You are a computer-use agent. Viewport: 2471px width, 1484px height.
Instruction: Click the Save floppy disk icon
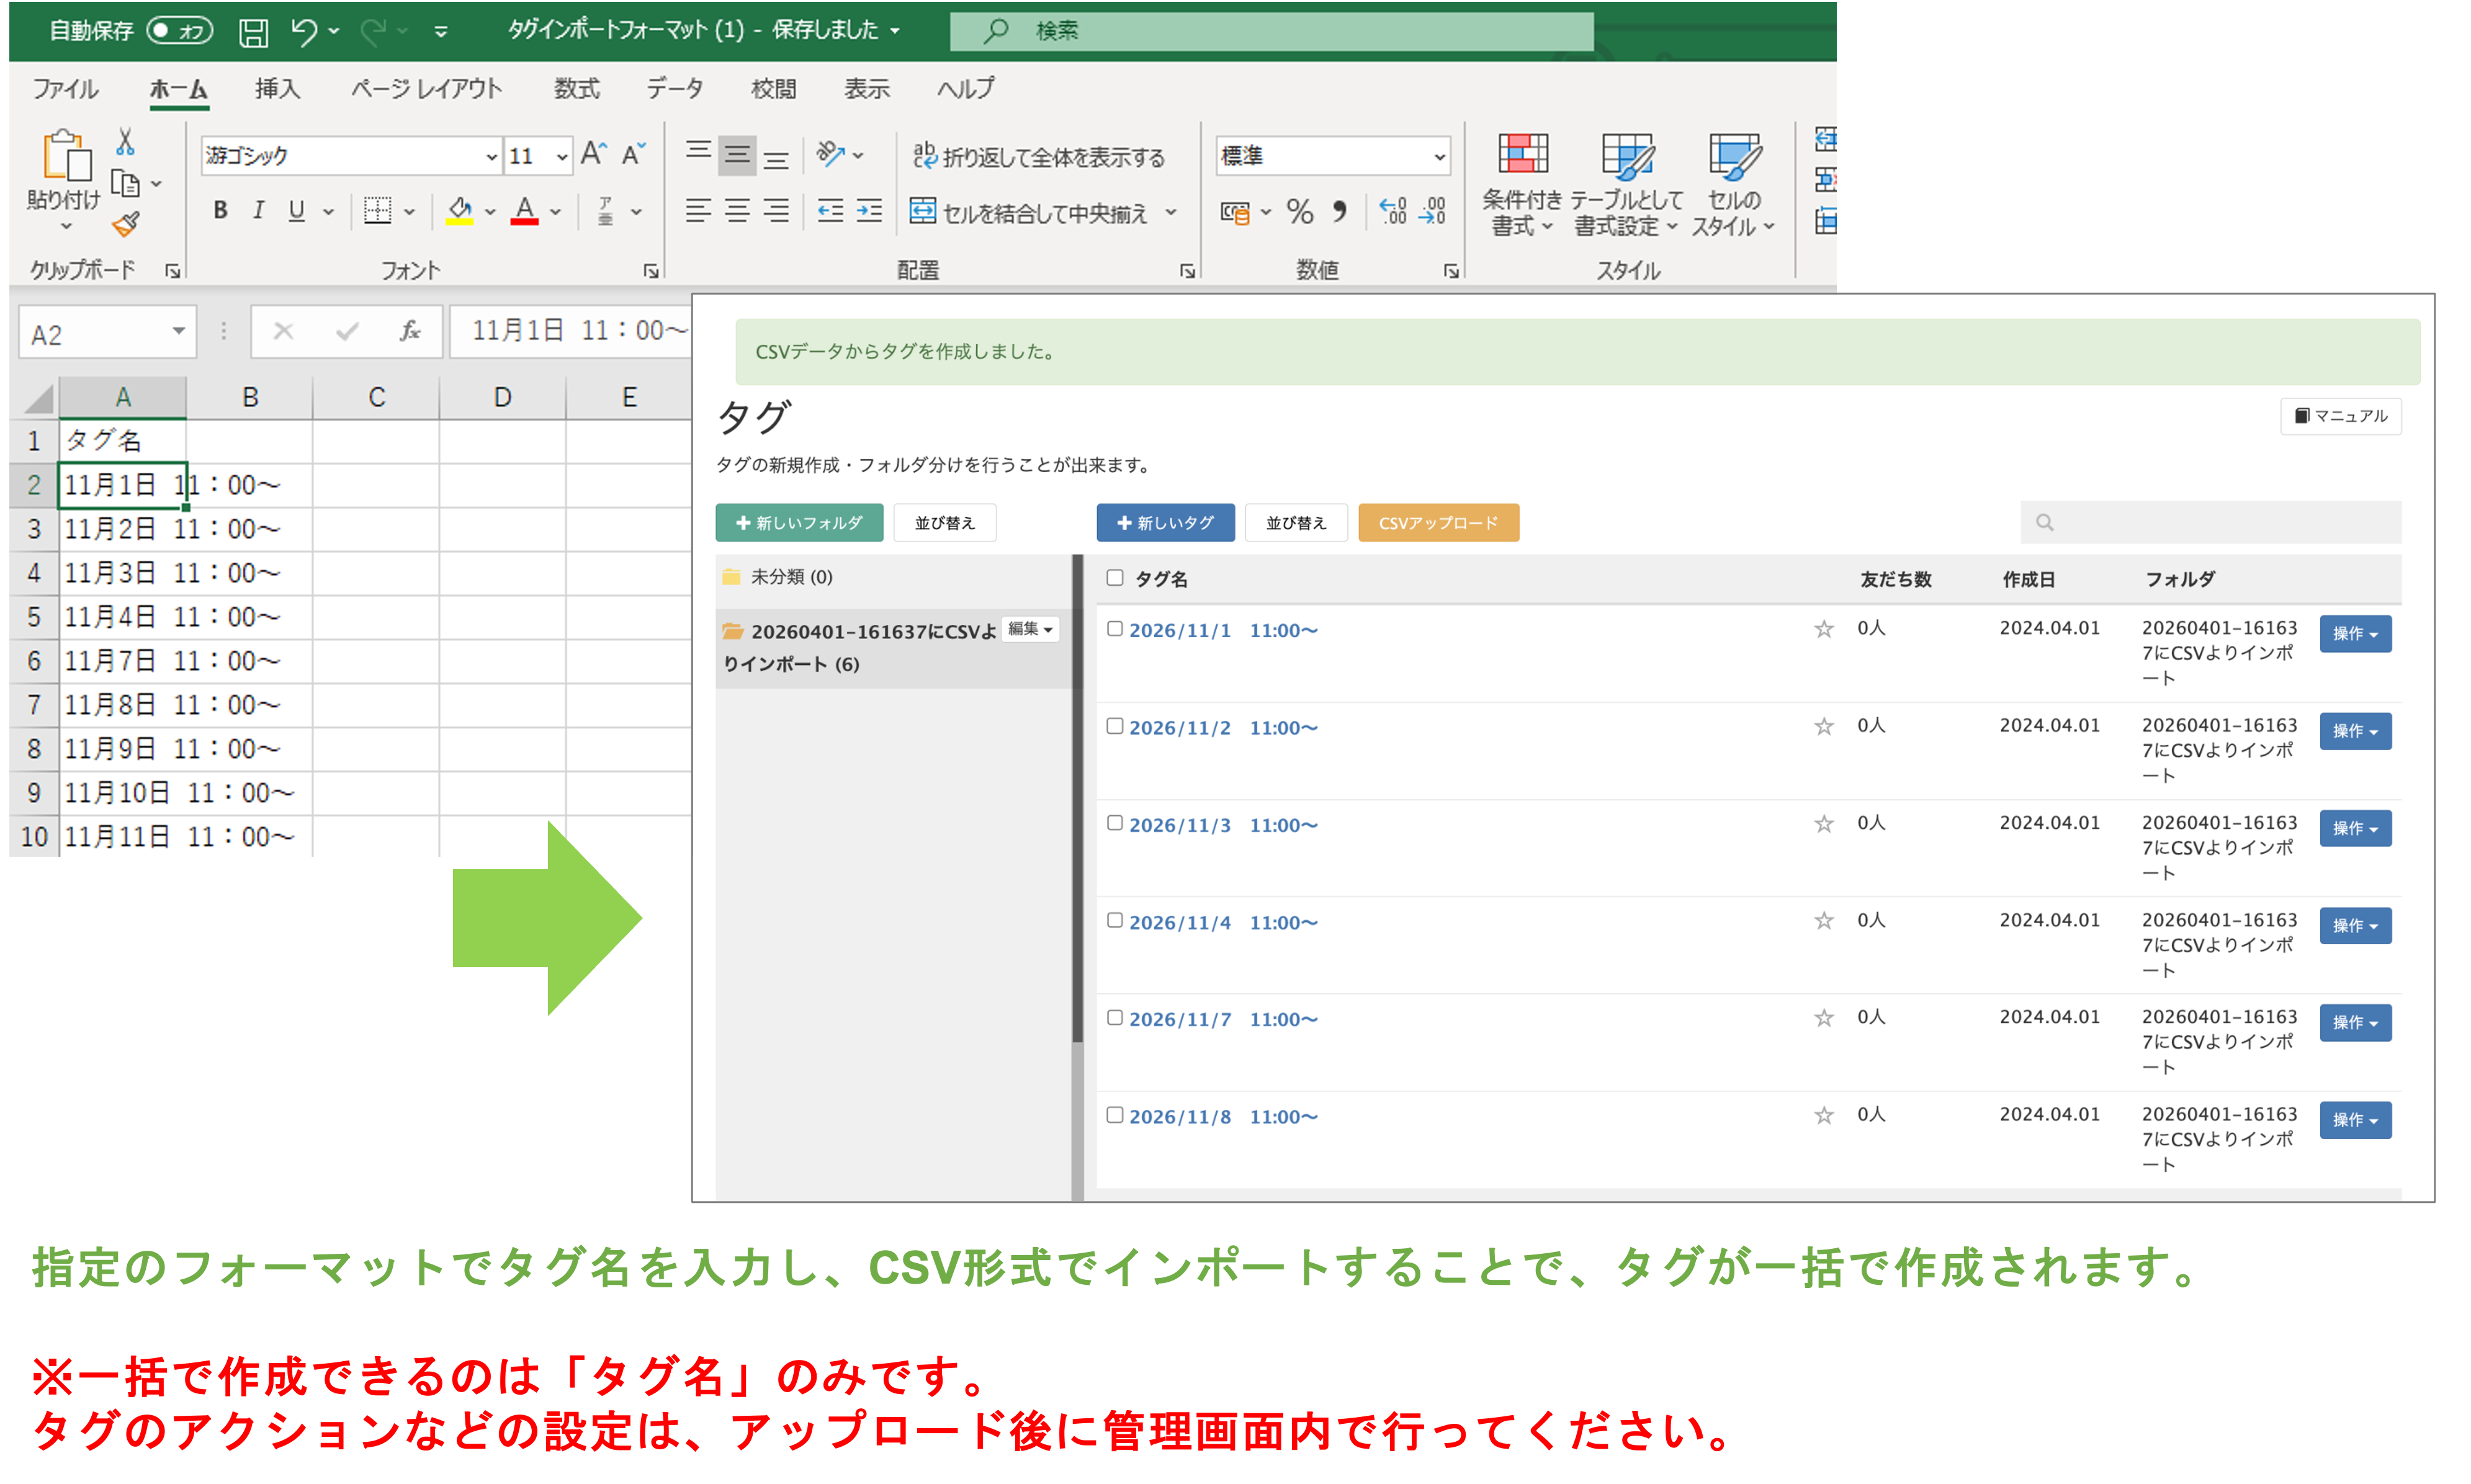(x=253, y=32)
